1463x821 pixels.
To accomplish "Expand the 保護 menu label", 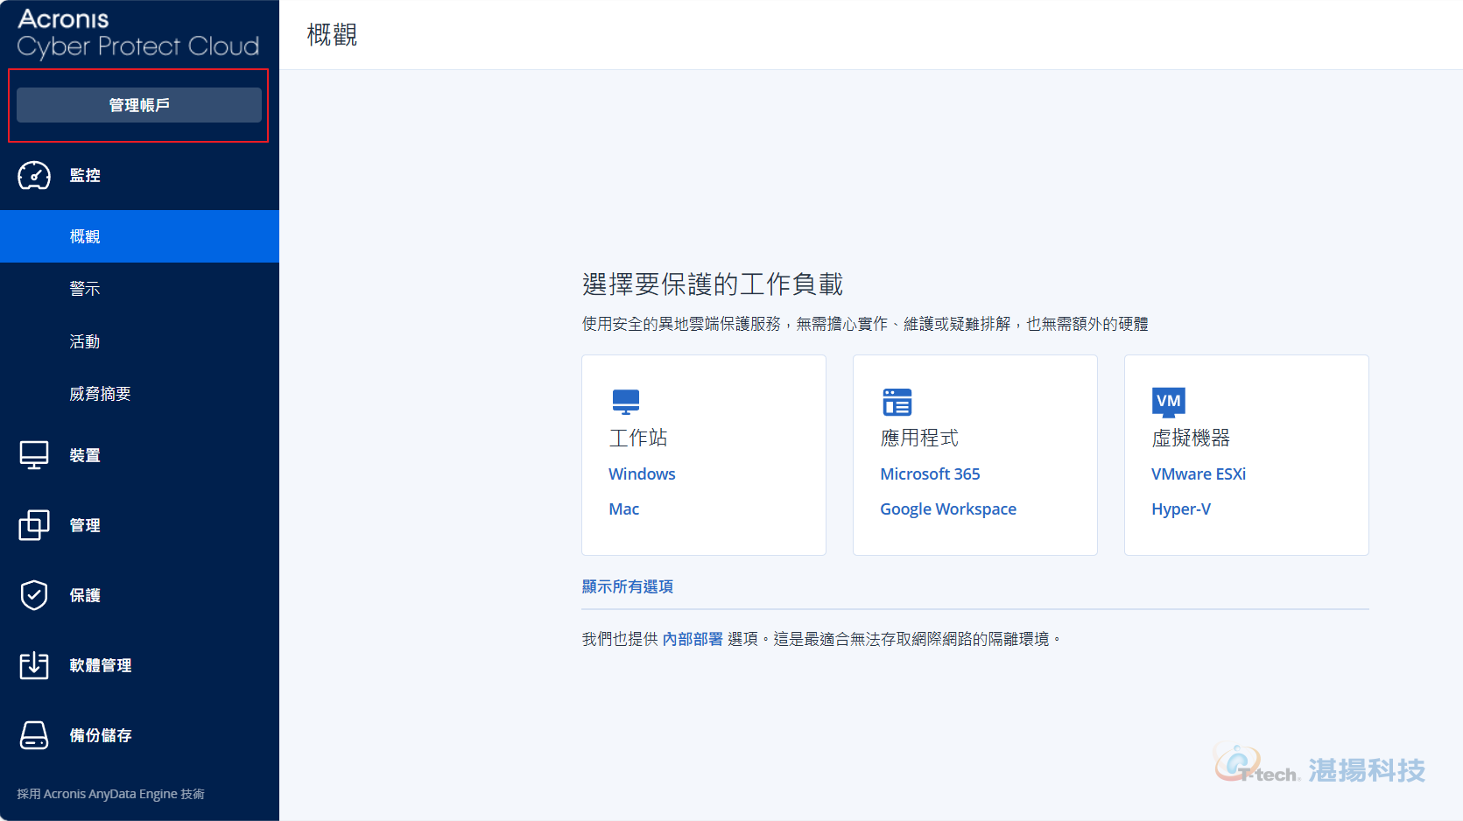I will pyautogui.click(x=85, y=595).
